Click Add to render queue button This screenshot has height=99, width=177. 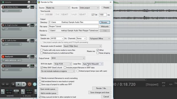click(x=49, y=93)
